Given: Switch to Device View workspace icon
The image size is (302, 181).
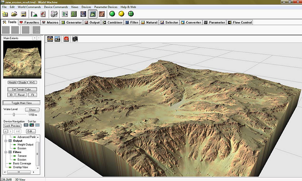Looking at the screenshot, I should pos(65,14).
